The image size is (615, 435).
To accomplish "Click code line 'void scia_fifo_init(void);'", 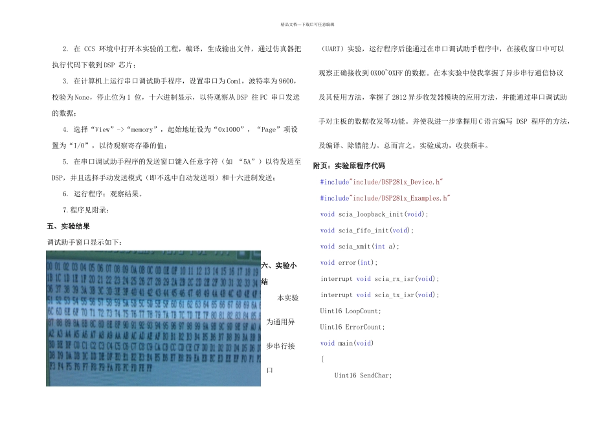I will pos(366,230).
